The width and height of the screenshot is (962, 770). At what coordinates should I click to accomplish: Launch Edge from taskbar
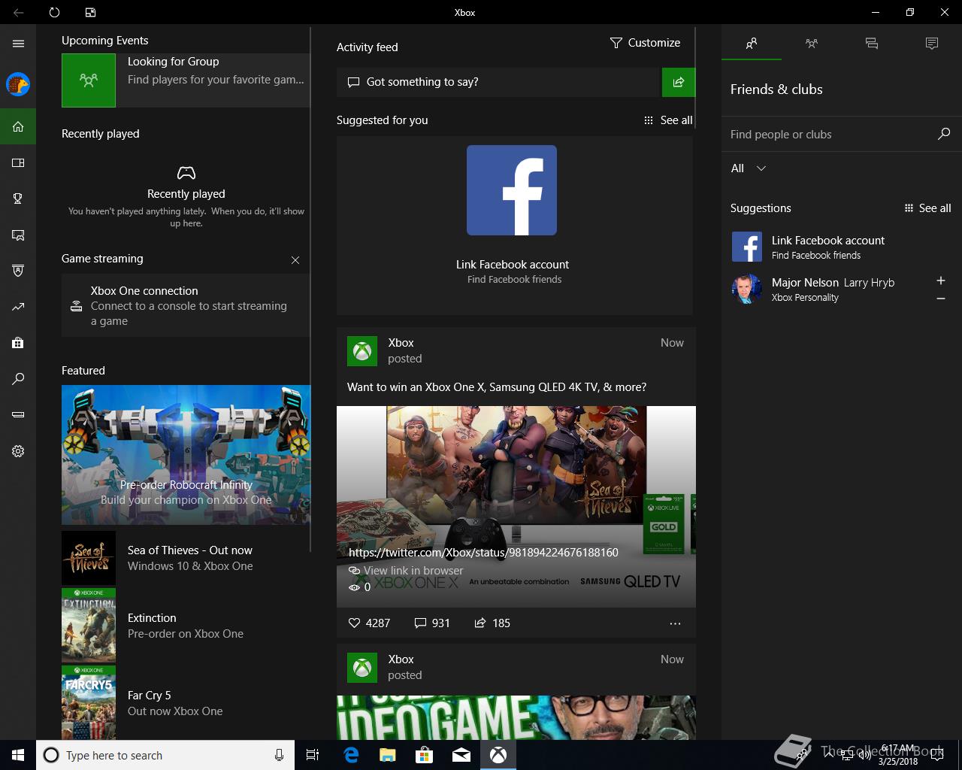(x=351, y=755)
